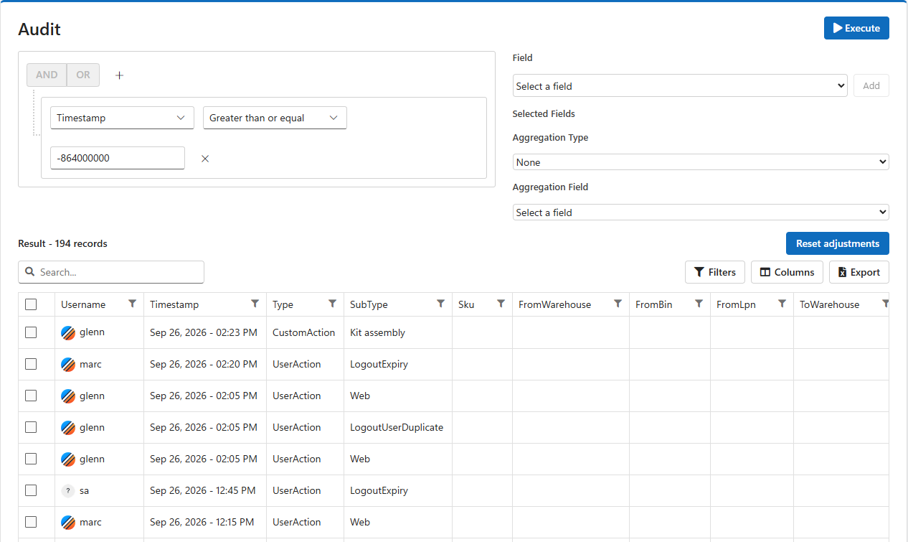This screenshot has height=542, width=908.
Task: Click 'Sep 26, 2026 - 02:23 PM' cell
Action: click(204, 332)
